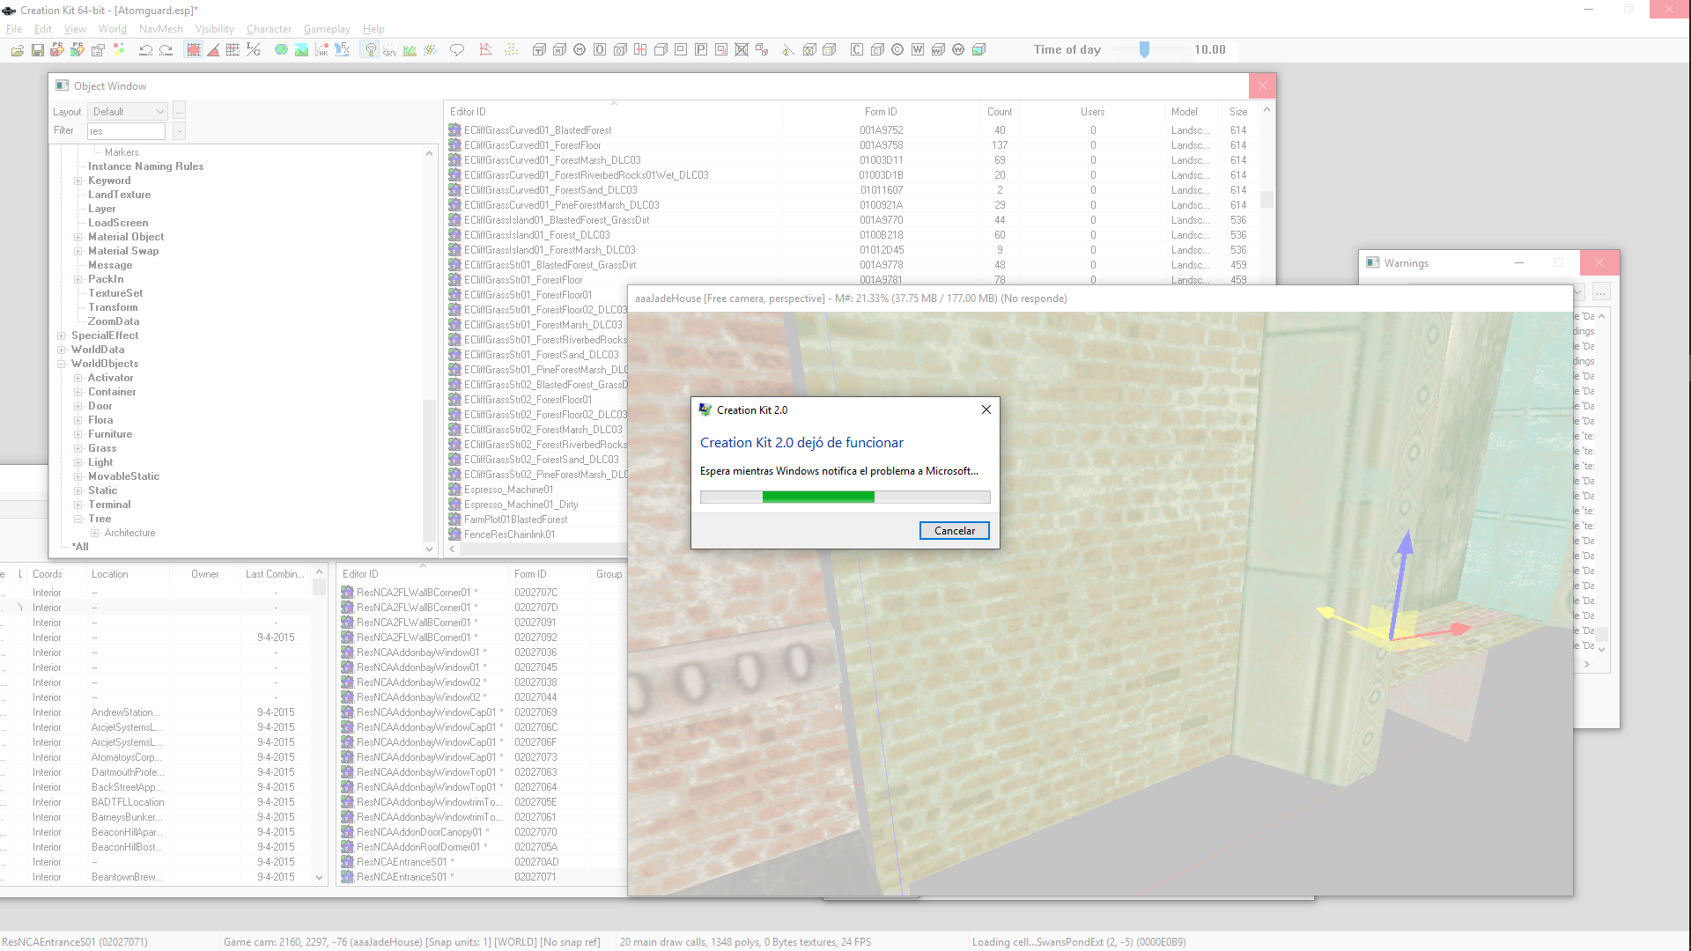Click the Object Window tree vertical scrollbar
This screenshot has width=1691, height=951.
click(x=430, y=350)
